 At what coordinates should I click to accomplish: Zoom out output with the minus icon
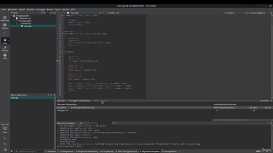tap(117, 123)
